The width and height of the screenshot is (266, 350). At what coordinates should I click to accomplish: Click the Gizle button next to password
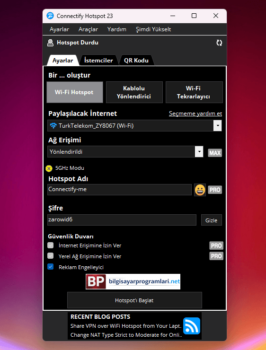211,220
